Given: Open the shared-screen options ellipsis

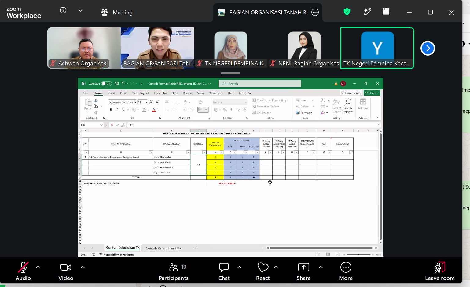Looking at the screenshot, I should coord(315,12).
